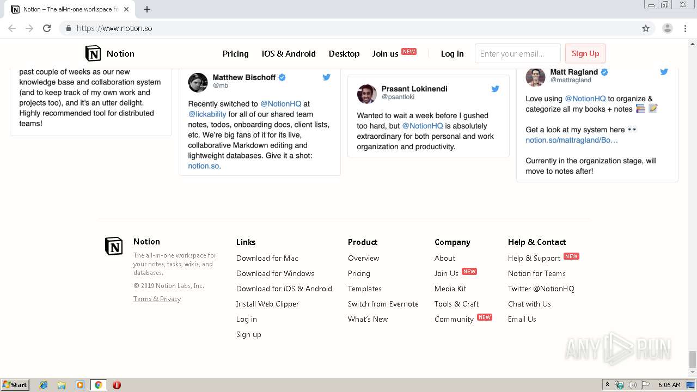This screenshot has height=392, width=697.
Task: Click Matthew Bischoff's avatar photo
Action: click(x=198, y=82)
